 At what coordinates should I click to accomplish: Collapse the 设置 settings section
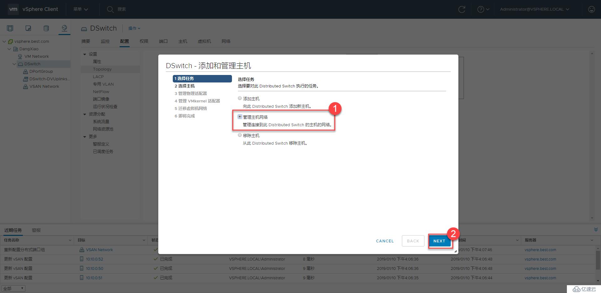tap(85, 54)
